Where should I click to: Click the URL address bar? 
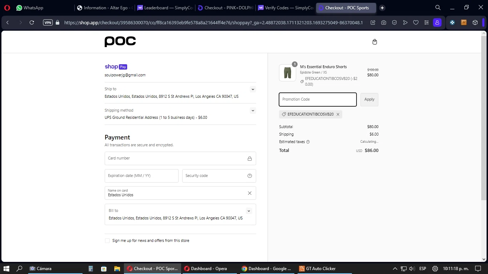pos(213,22)
